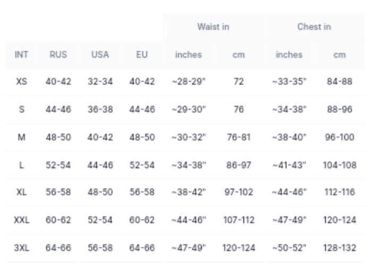Click the L size row label

(21, 165)
